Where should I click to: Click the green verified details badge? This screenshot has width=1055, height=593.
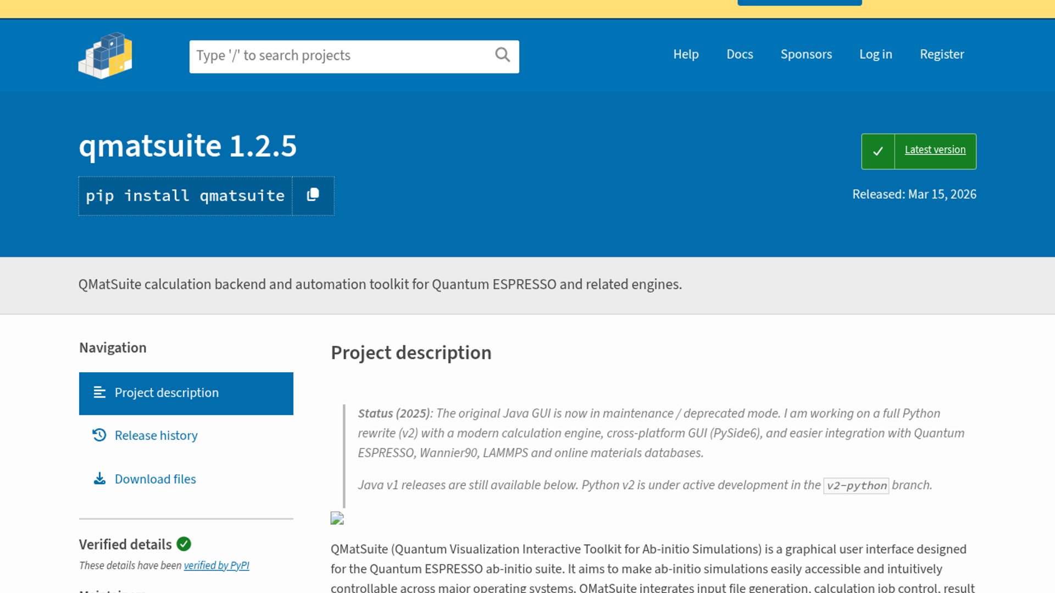tap(184, 544)
